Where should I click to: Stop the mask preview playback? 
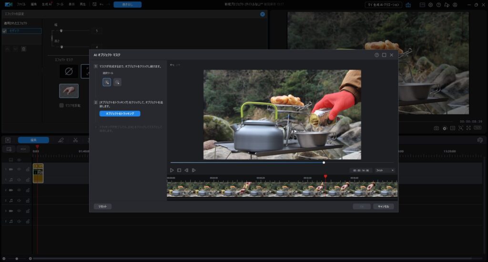coord(179,170)
